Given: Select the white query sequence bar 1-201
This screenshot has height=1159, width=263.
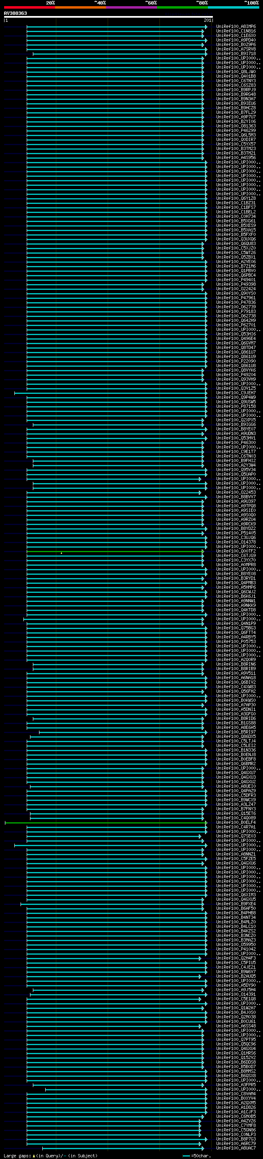Looking at the screenshot, I should click(x=108, y=17).
